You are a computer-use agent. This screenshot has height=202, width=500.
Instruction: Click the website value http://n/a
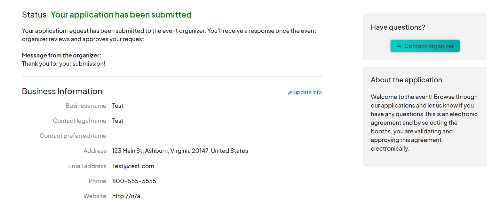click(x=126, y=196)
